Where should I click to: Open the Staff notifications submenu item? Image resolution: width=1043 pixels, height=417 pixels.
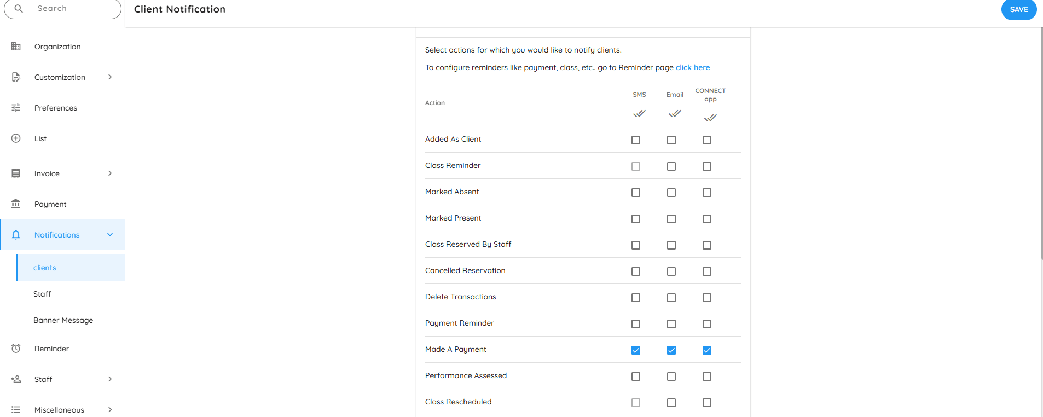[x=42, y=294]
